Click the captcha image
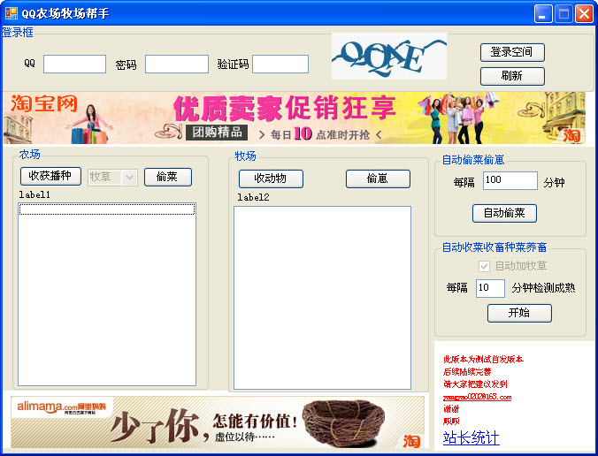598x456 pixels. [x=389, y=57]
